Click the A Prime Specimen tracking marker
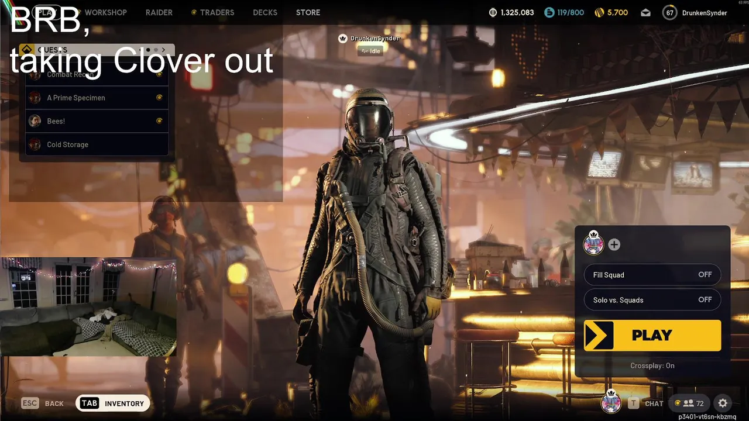The width and height of the screenshot is (749, 421). click(159, 98)
